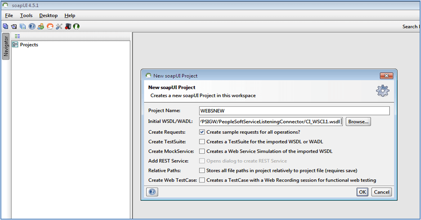Click 'Creates a new soapUI Project in this workspace' text
The width and height of the screenshot is (421, 220).
203,96
